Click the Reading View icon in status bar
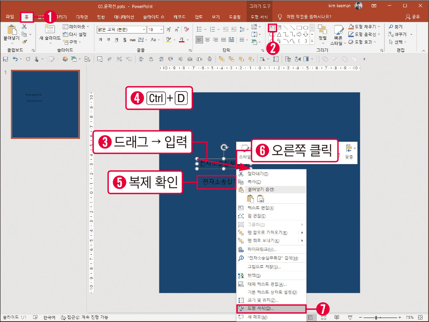The height and width of the screenshot is (322, 429). 337,317
